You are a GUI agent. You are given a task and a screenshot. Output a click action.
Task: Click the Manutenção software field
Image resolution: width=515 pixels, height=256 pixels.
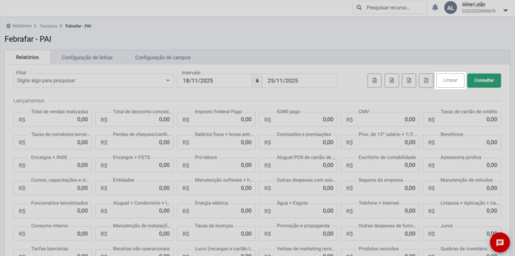pos(216,188)
